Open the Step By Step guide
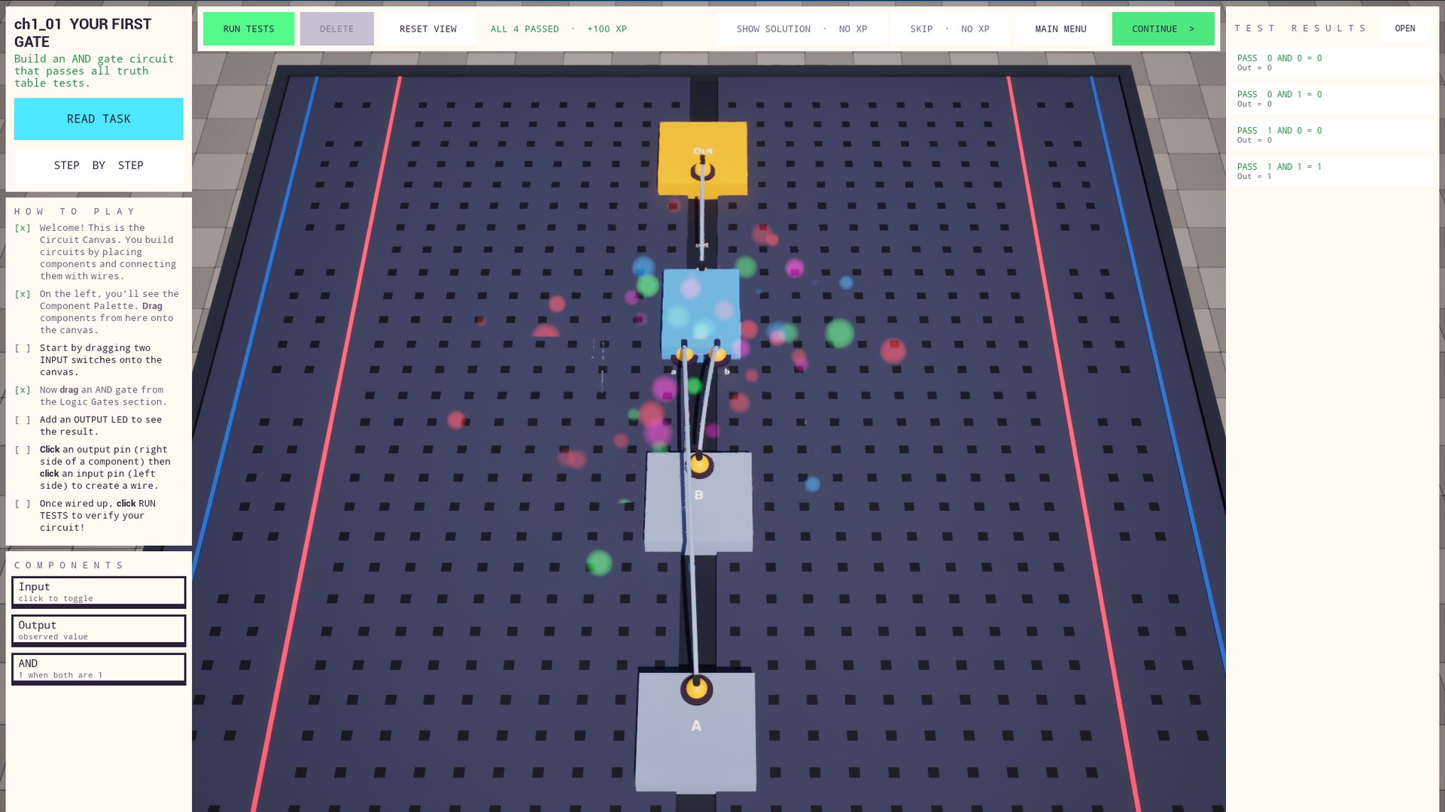The height and width of the screenshot is (812, 1445). click(x=99, y=165)
